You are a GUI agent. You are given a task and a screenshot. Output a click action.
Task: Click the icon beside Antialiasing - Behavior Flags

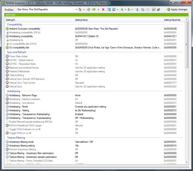click(x=7, y=95)
